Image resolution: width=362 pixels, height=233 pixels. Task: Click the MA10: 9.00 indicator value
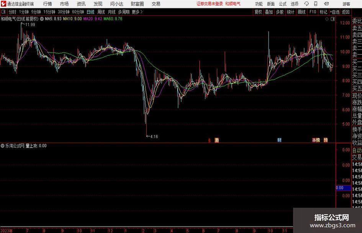pyautogui.click(x=72, y=19)
